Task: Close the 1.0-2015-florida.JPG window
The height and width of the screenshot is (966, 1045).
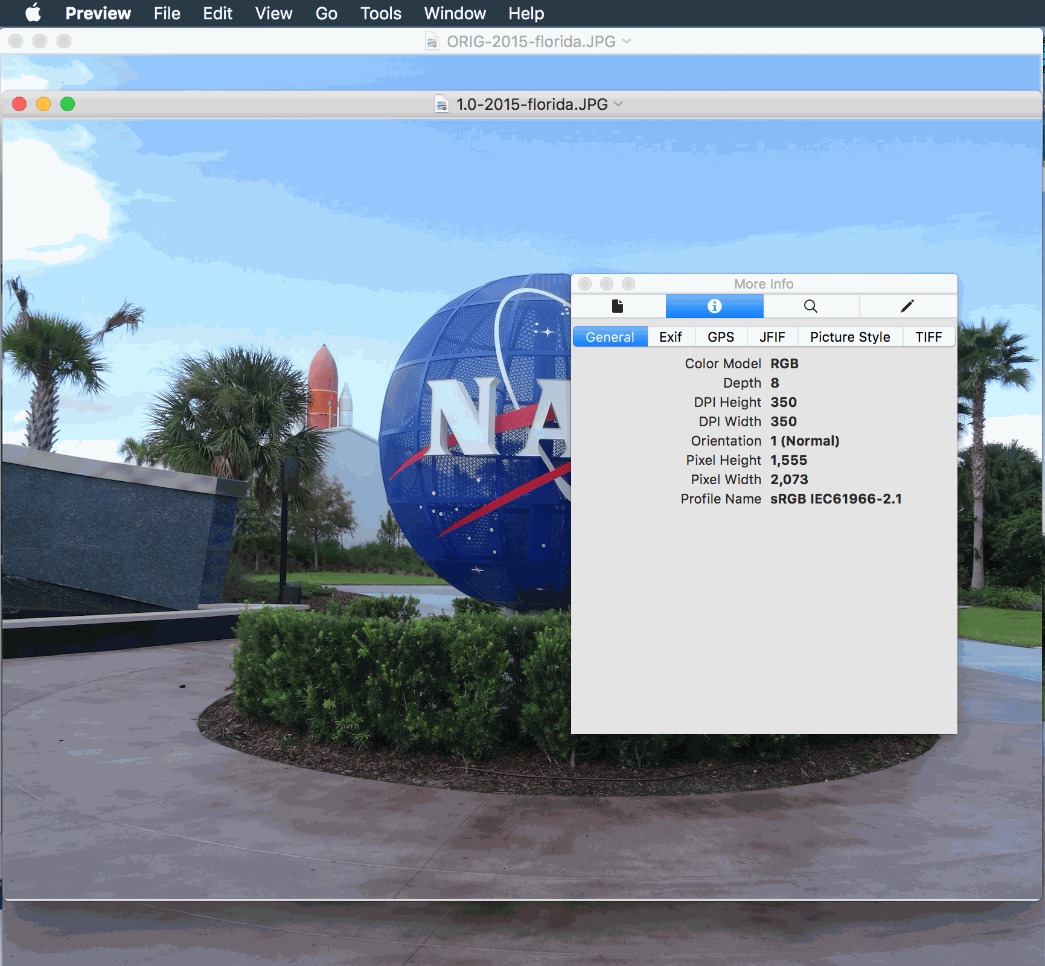Action: (19, 104)
